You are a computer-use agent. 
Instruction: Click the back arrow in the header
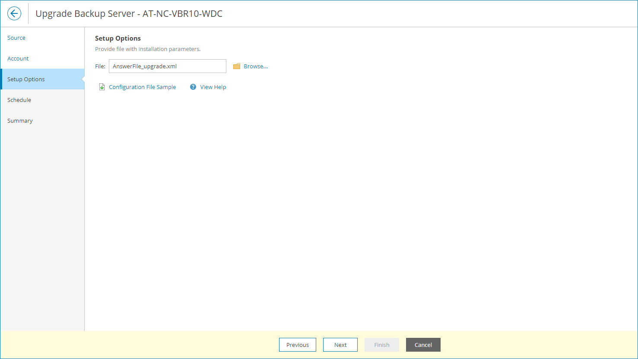pyautogui.click(x=14, y=13)
